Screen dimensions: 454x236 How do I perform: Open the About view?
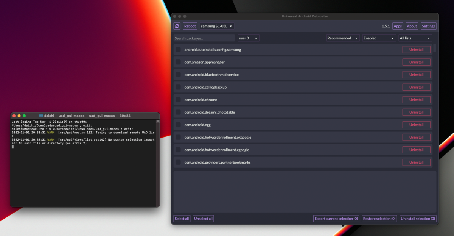point(412,26)
